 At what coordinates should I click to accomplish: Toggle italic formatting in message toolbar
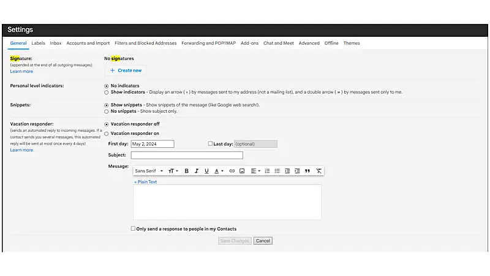coord(197,171)
